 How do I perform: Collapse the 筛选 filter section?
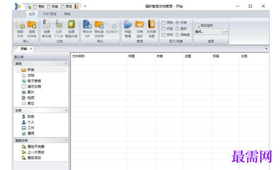pyautogui.click(x=66, y=64)
